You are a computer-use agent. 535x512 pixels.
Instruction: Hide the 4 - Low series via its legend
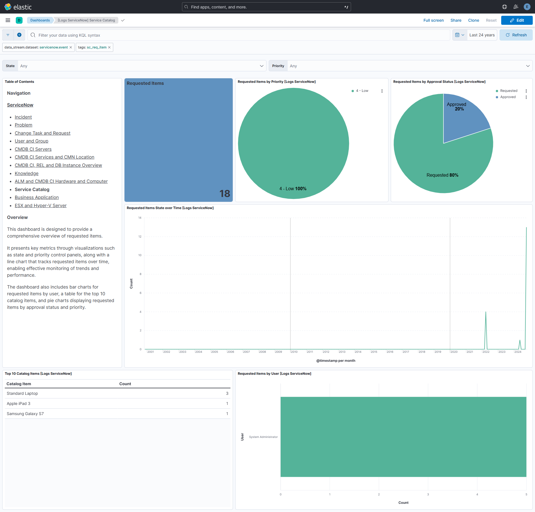362,90
